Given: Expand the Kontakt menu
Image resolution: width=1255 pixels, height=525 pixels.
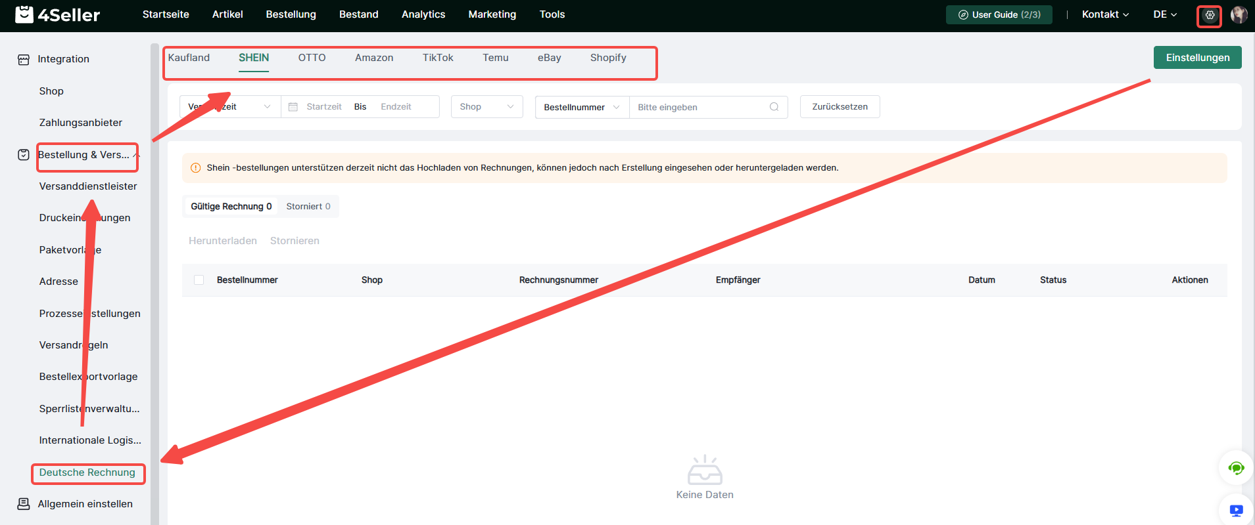Looking at the screenshot, I should coord(1105,14).
